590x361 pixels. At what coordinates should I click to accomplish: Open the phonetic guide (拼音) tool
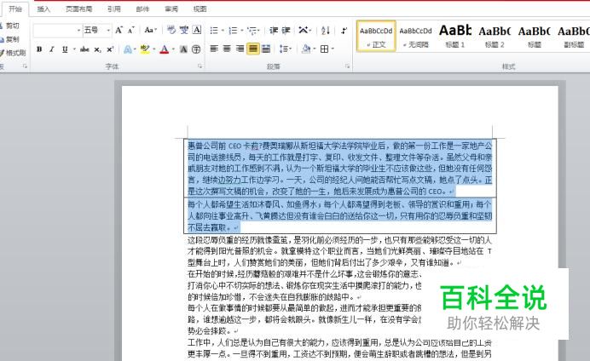184,30
